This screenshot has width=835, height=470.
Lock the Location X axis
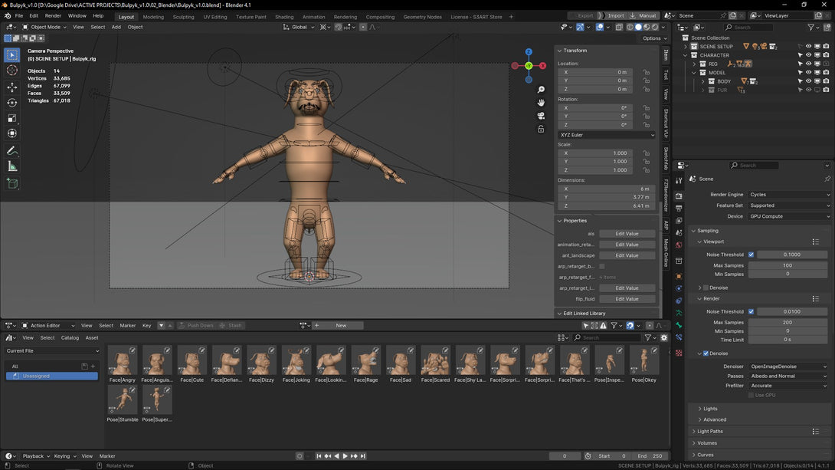646,72
